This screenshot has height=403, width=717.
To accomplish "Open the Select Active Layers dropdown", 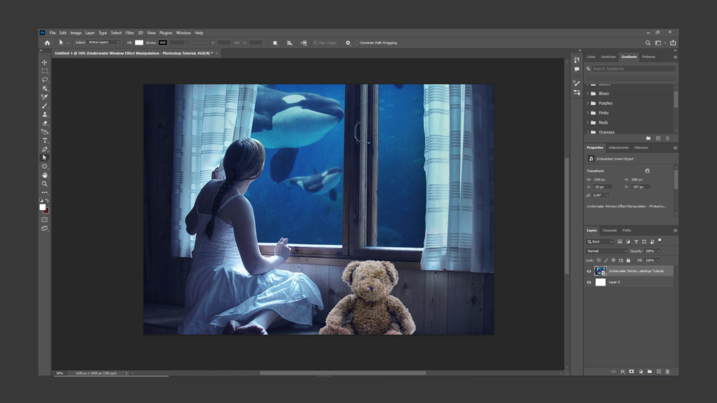I will pos(104,43).
